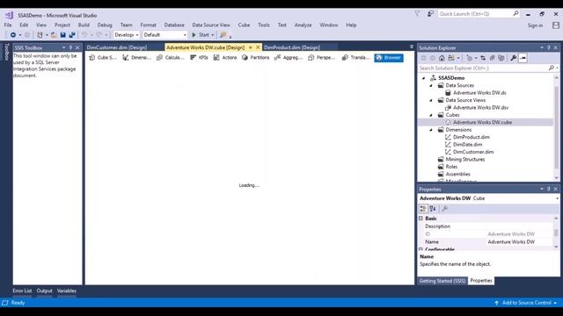The height and width of the screenshot is (316, 563).
Task: Click the Save All toolbar icon
Action: [72, 35]
